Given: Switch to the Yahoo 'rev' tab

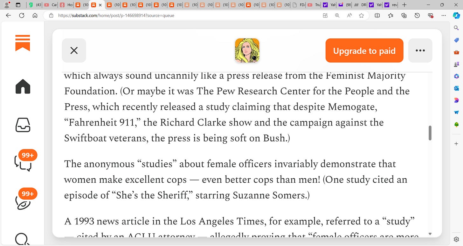Looking at the screenshot, I should pos(391,5).
